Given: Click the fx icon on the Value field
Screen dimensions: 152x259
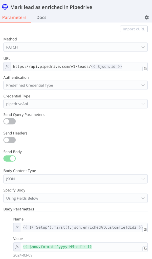Looking at the screenshot, I should [16, 247].
